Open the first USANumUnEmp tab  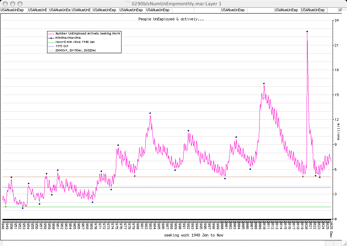pyautogui.click(x=13, y=10)
